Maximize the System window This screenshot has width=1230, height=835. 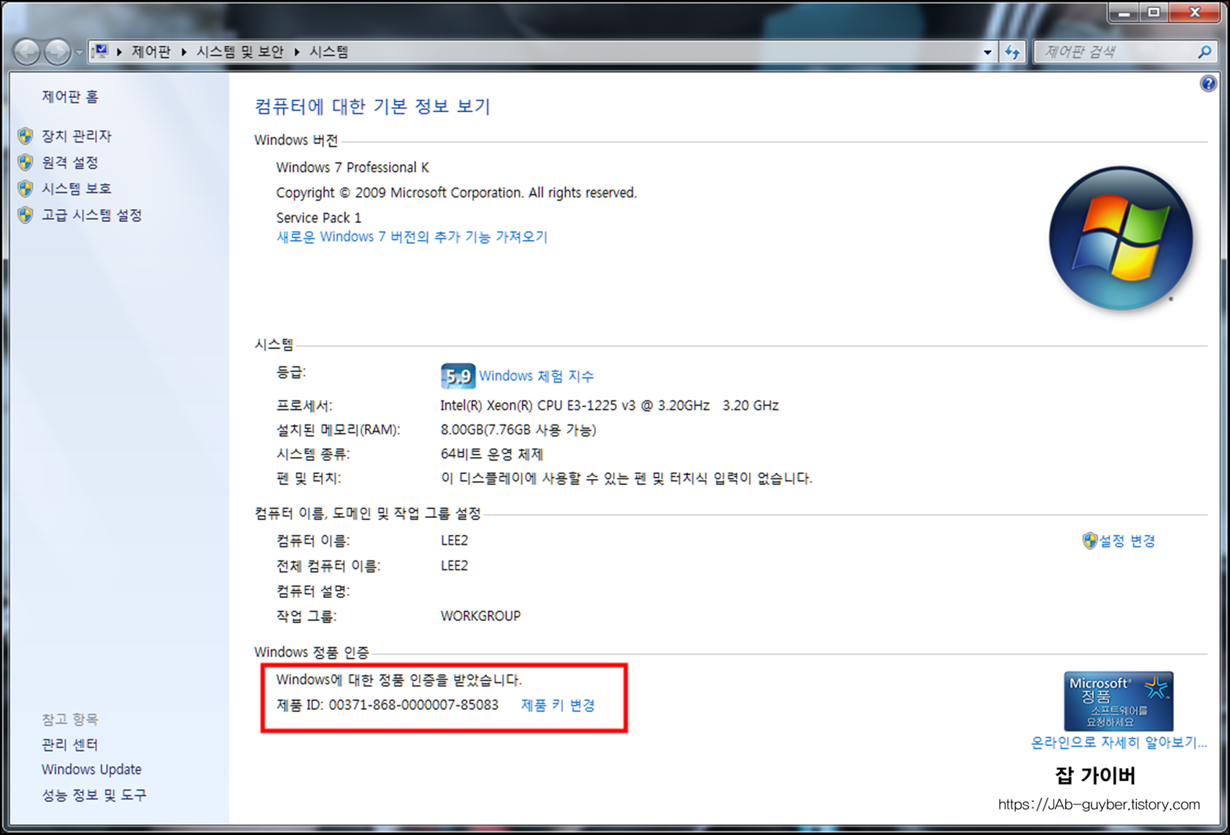[x=1155, y=12]
